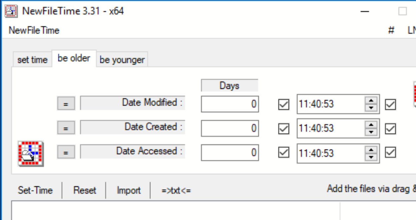Click the "LN" item at menu bar edge
Image resolution: width=416 pixels, height=220 pixels.
411,30
